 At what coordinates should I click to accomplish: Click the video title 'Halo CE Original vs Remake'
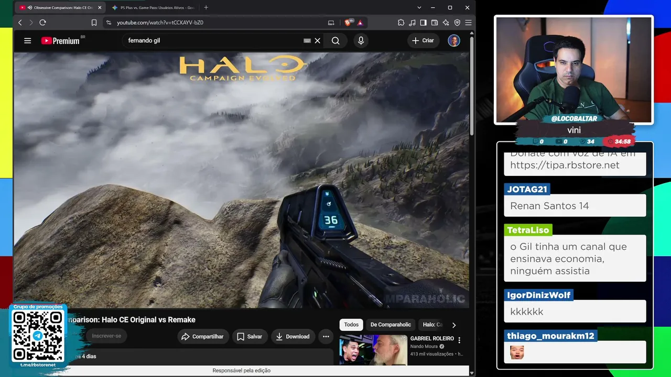point(148,320)
